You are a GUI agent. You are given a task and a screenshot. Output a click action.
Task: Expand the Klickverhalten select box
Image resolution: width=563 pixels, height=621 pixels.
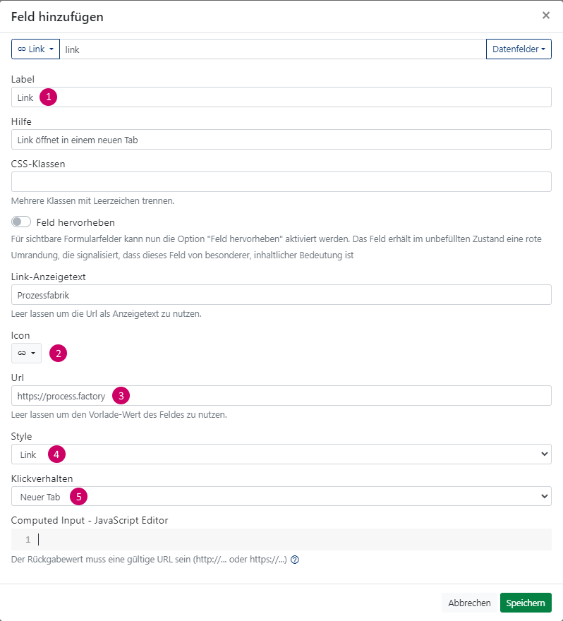pyautogui.click(x=281, y=496)
